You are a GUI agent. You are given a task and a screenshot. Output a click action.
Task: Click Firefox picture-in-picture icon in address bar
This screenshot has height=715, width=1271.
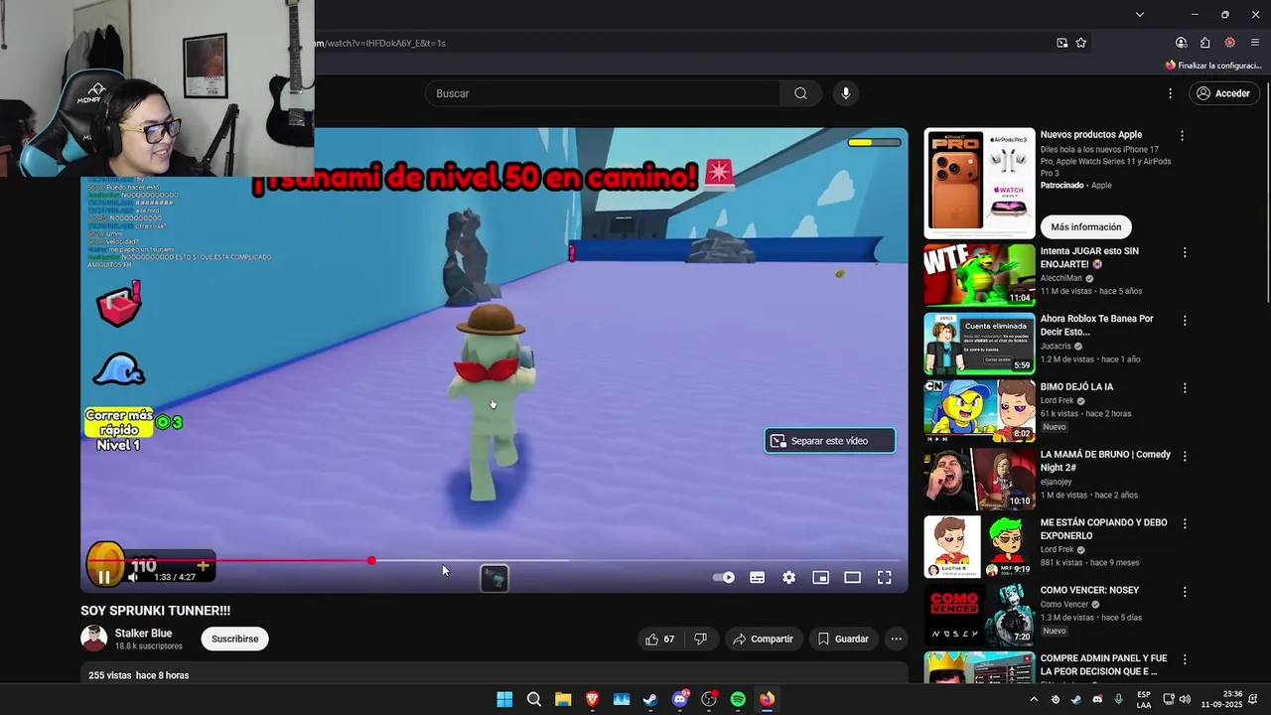(x=1061, y=43)
